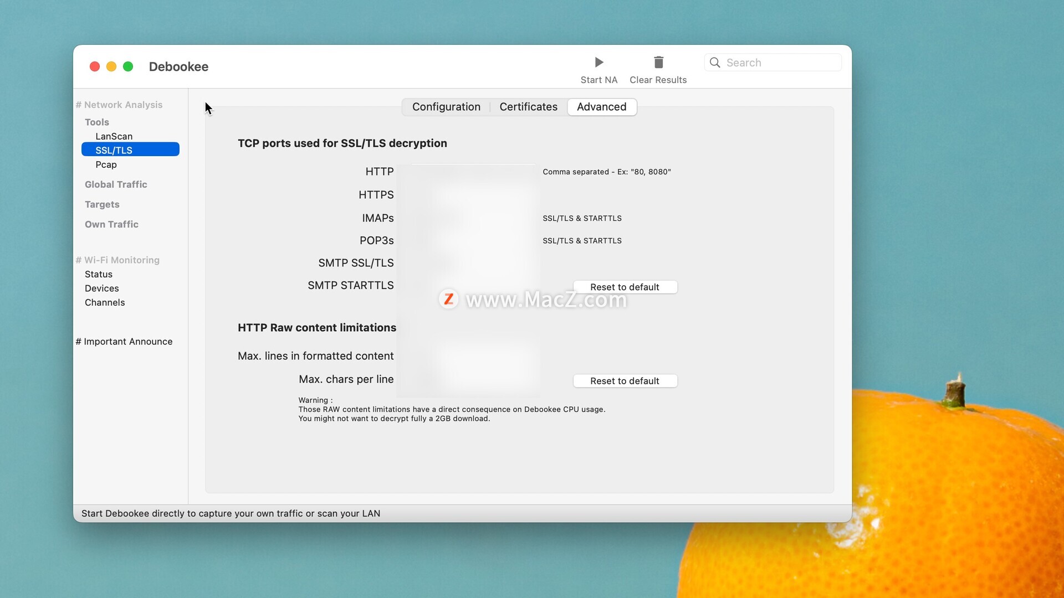The image size is (1064, 598).
Task: Open Channels under Wi-Fi Monitoring
Action: point(105,302)
